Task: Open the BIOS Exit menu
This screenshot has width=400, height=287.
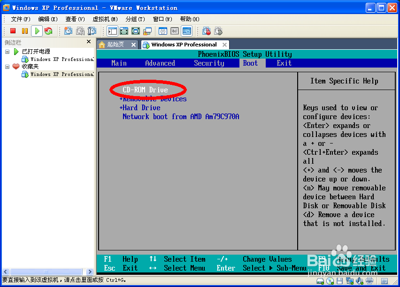Action: (x=284, y=63)
